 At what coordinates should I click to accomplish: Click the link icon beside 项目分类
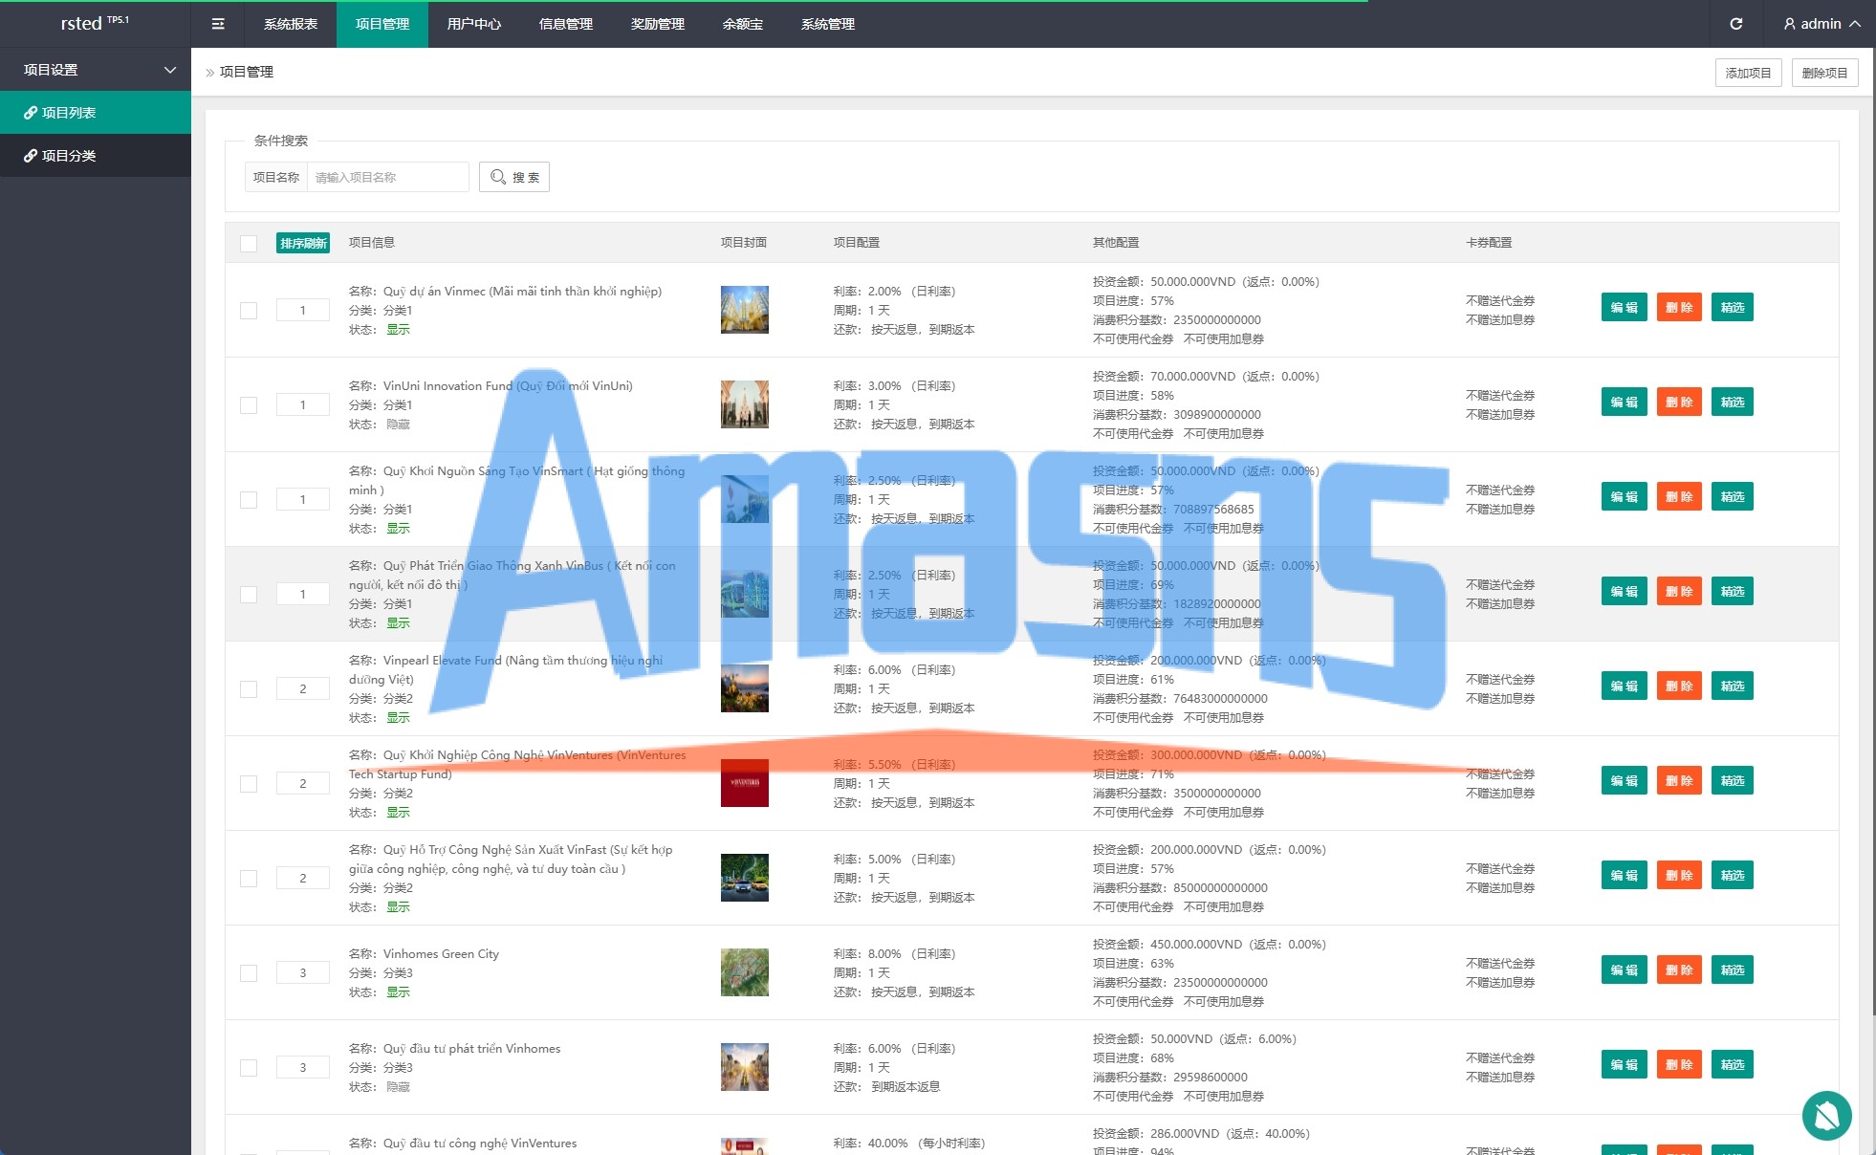coord(31,156)
